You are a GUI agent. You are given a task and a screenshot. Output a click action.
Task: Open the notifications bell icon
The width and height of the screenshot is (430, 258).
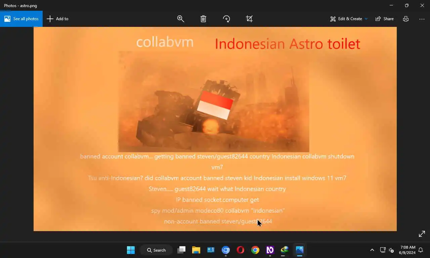[x=421, y=250]
